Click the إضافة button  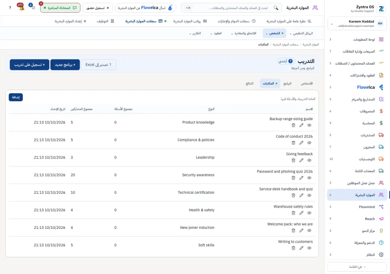[x=16, y=97]
